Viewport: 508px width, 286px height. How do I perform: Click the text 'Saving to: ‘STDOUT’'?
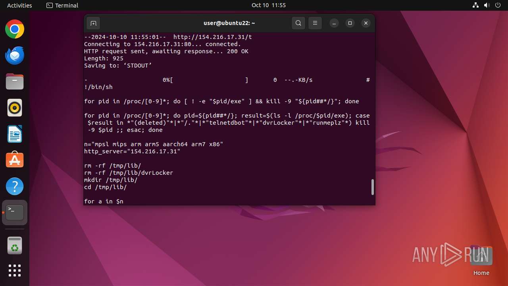[x=118, y=66]
